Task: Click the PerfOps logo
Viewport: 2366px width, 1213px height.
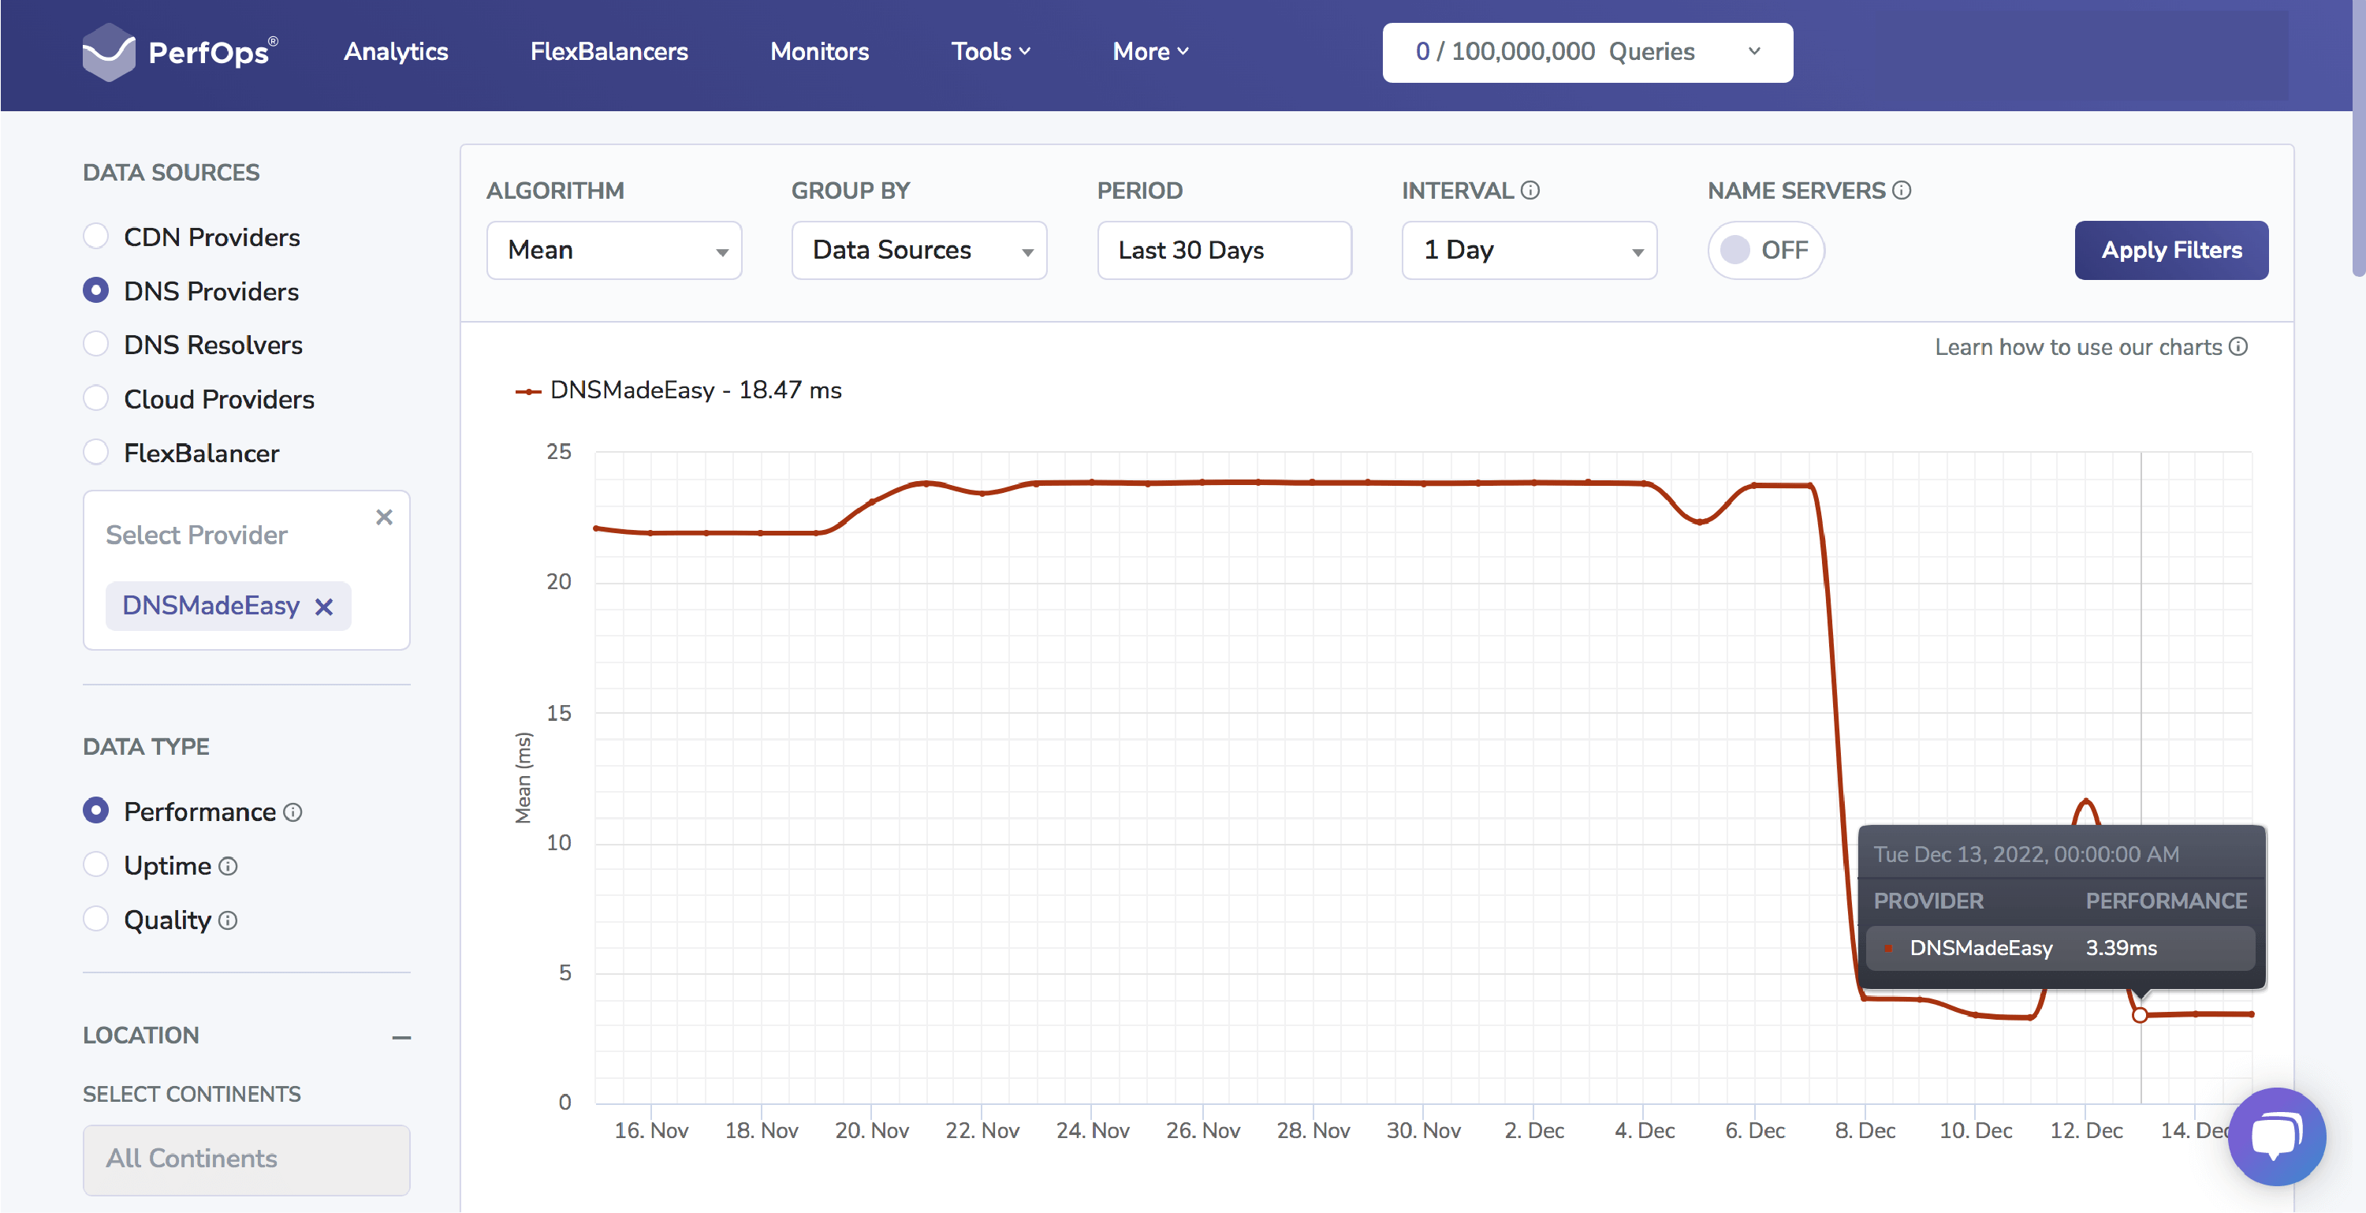Action: click(180, 52)
